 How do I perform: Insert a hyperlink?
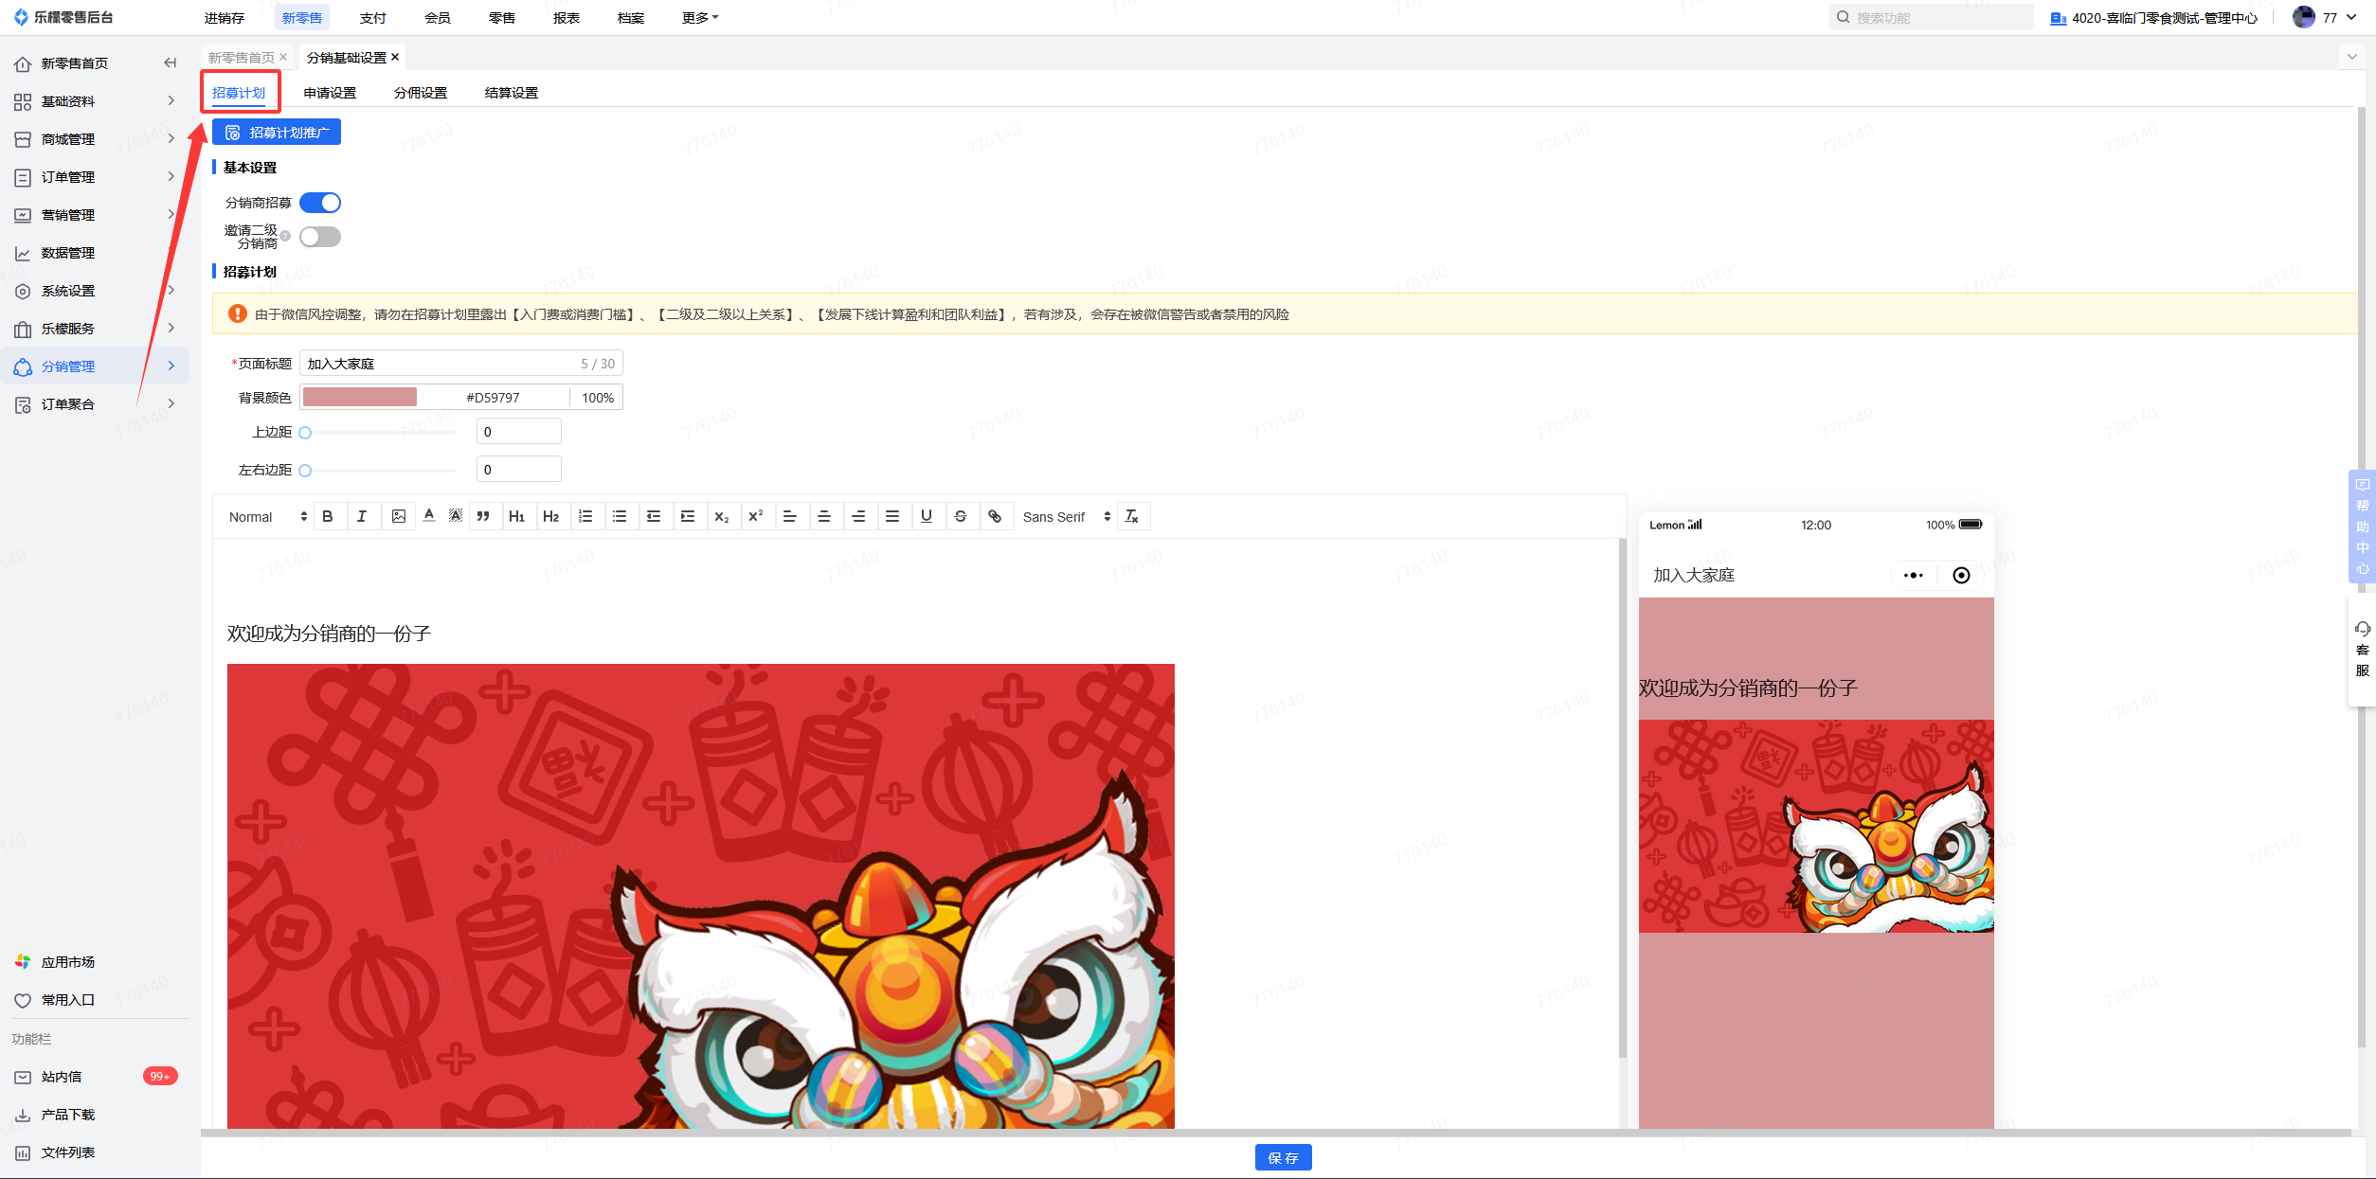point(995,516)
